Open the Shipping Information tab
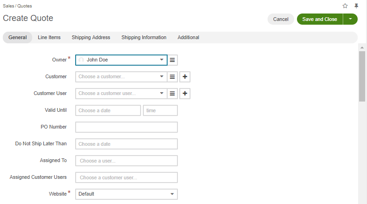This screenshot has width=367, height=204. 144,38
